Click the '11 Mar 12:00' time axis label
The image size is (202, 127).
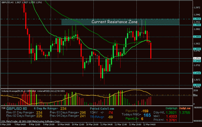coord(121,124)
